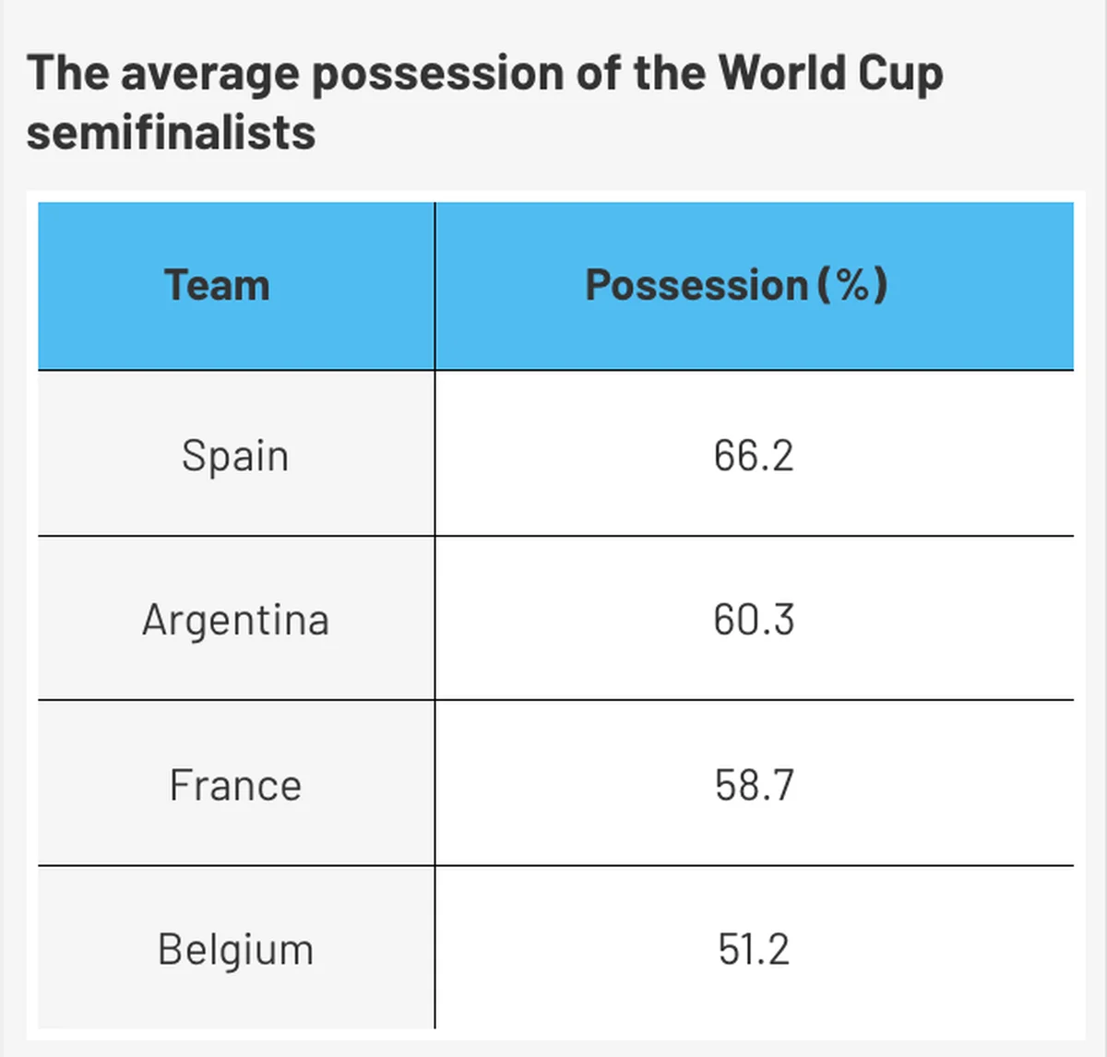Click the word semifinalists in the title

(x=172, y=133)
